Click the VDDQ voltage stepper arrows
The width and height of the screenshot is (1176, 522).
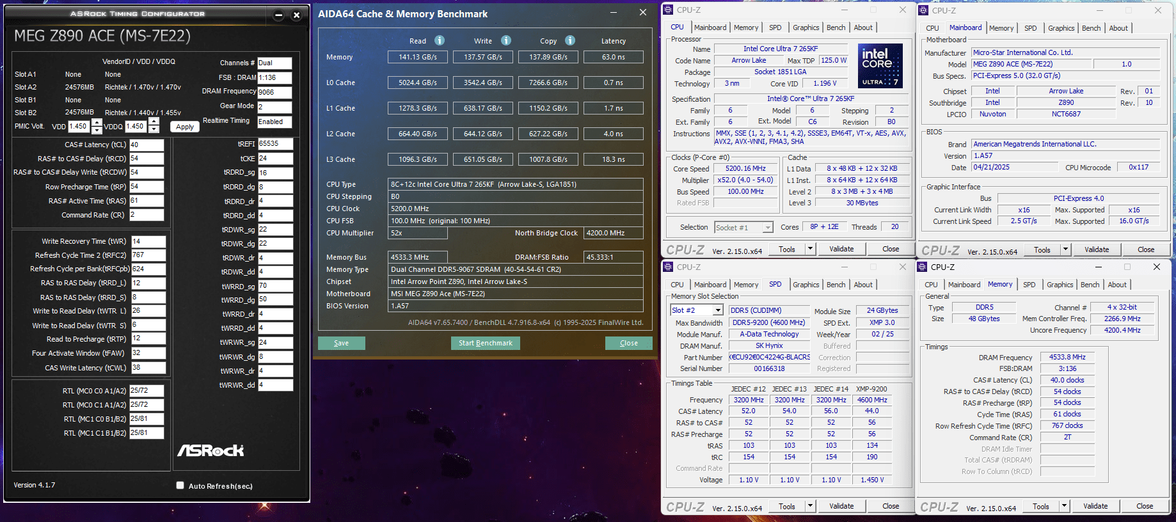(154, 126)
